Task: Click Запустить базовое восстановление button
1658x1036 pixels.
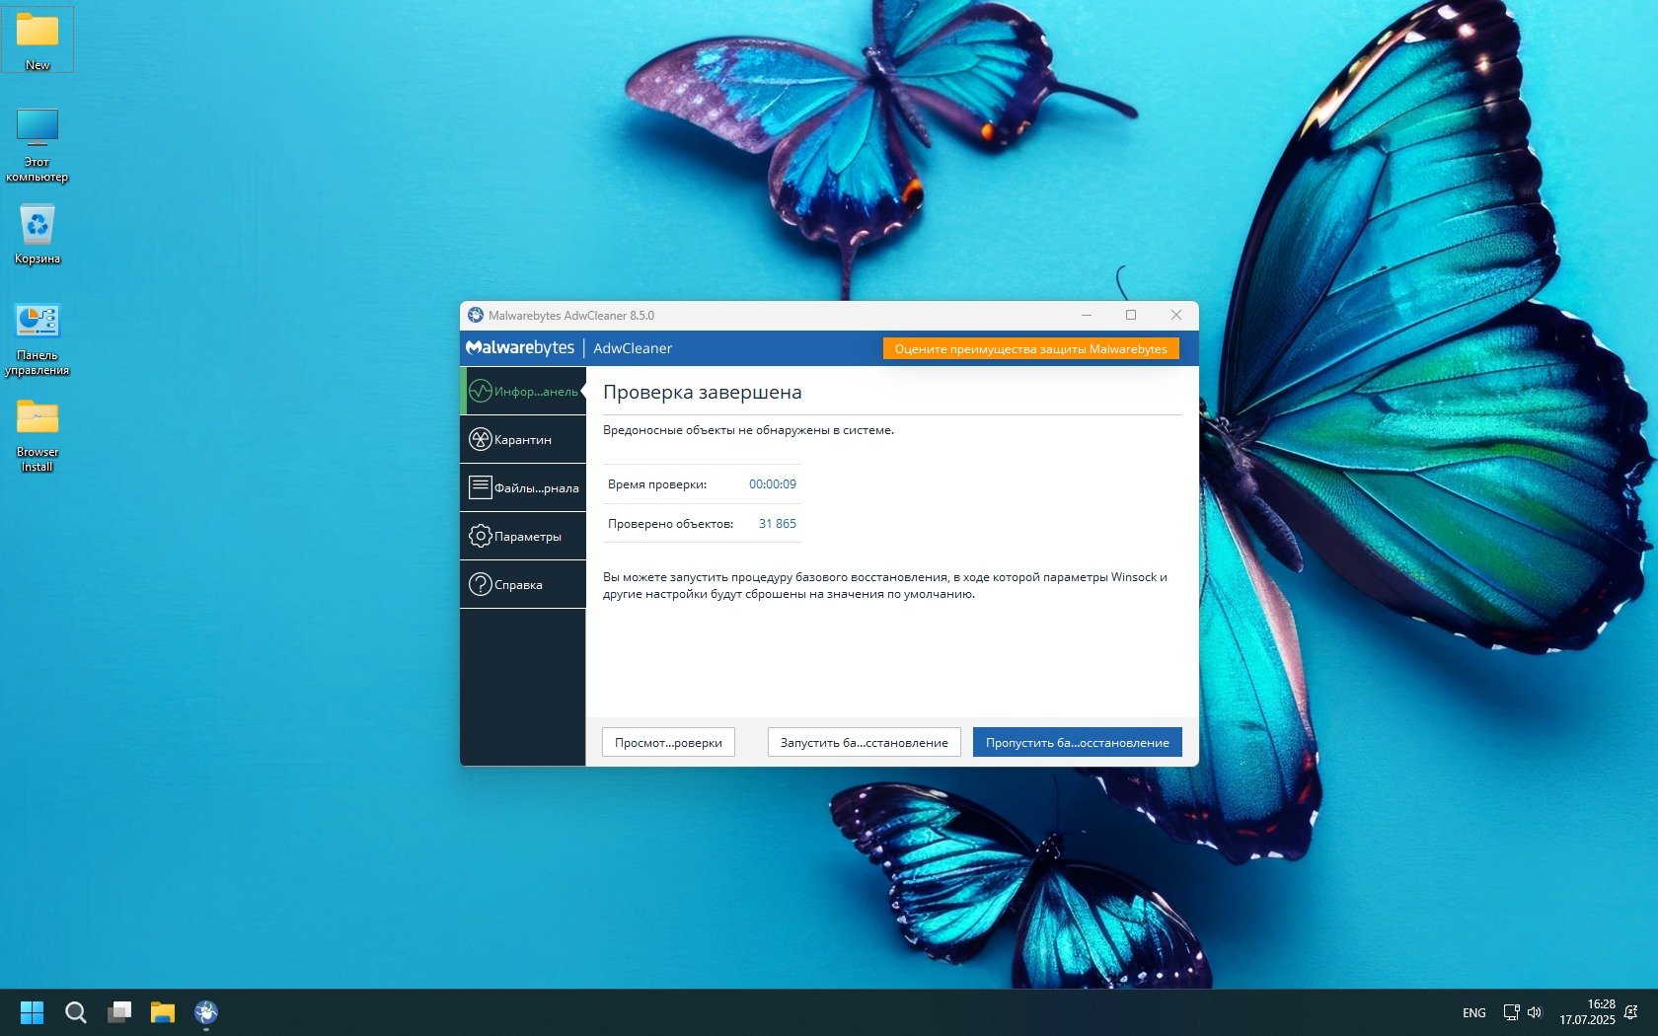Action: tap(864, 743)
